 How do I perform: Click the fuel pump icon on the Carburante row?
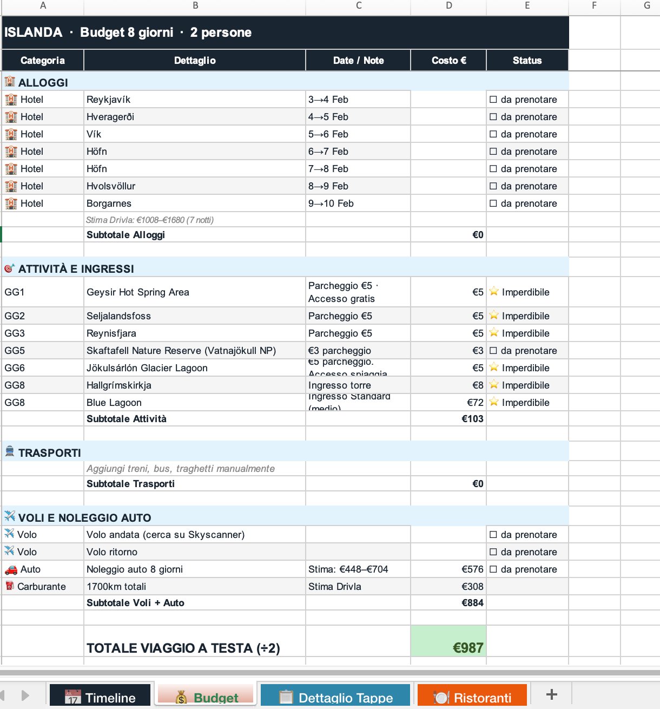click(9, 586)
